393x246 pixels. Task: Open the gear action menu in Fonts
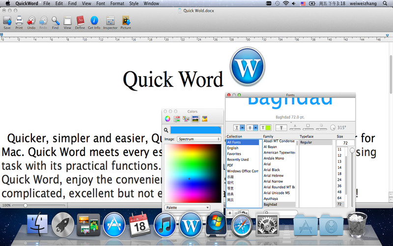pyautogui.click(x=244, y=213)
